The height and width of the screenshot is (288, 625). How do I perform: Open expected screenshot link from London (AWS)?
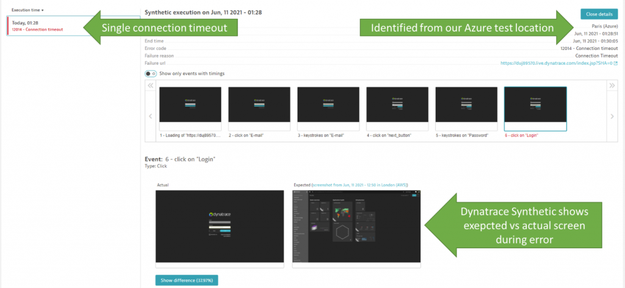[x=359, y=185]
